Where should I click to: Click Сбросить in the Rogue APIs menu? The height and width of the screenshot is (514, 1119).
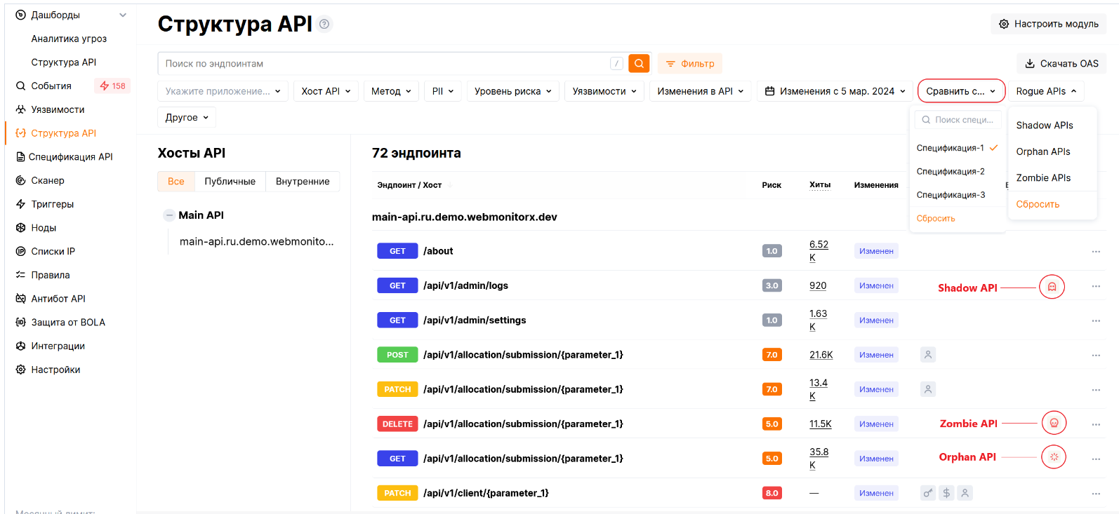pyautogui.click(x=1038, y=204)
